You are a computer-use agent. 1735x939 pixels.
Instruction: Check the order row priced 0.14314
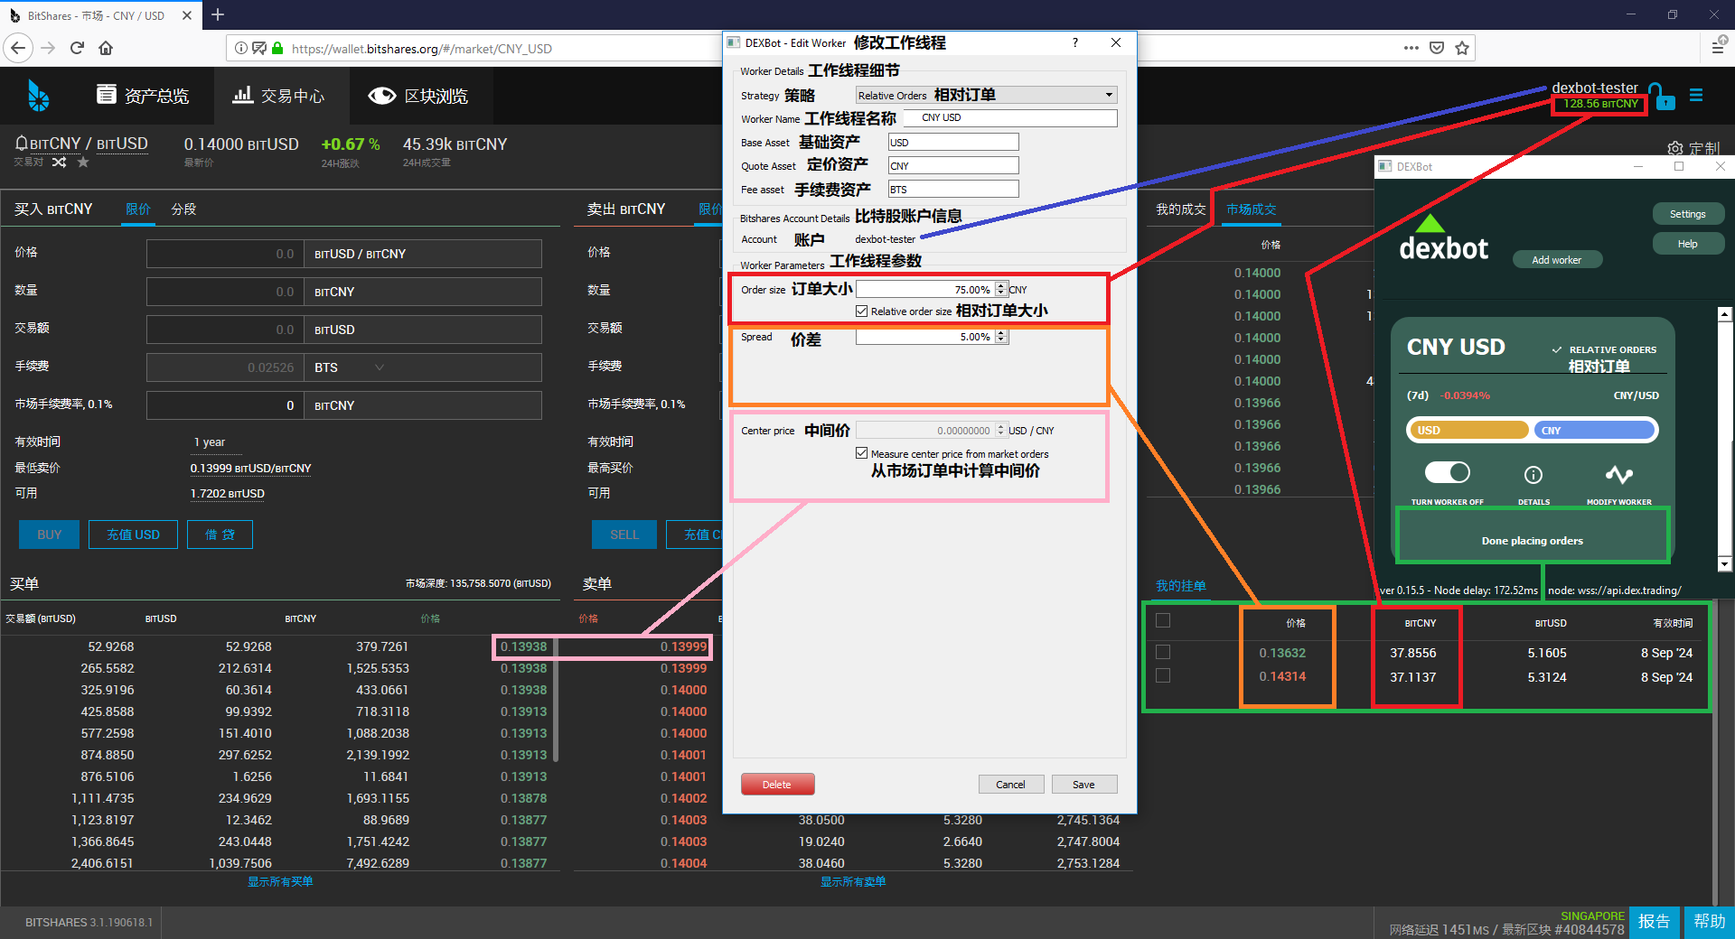pos(1163,675)
